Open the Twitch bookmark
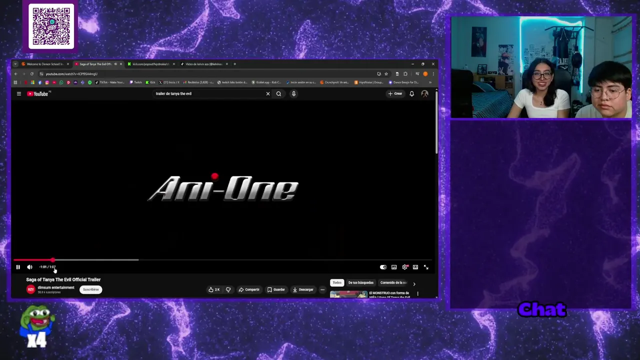640x360 pixels. (135, 82)
